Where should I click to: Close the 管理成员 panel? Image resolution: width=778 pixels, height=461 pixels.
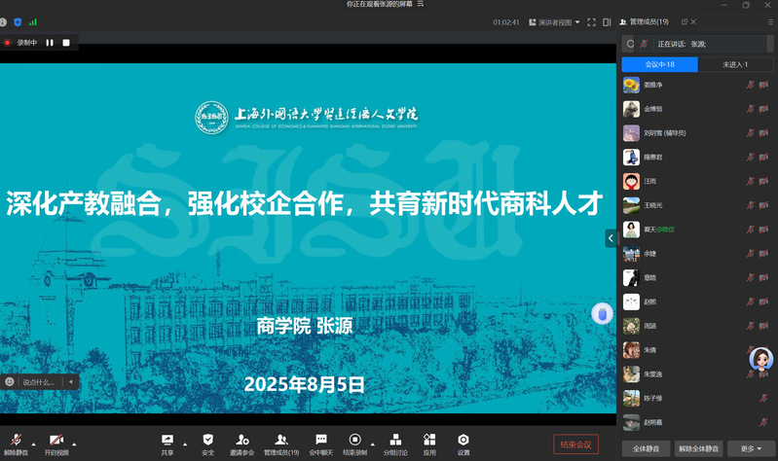pyautogui.click(x=693, y=21)
